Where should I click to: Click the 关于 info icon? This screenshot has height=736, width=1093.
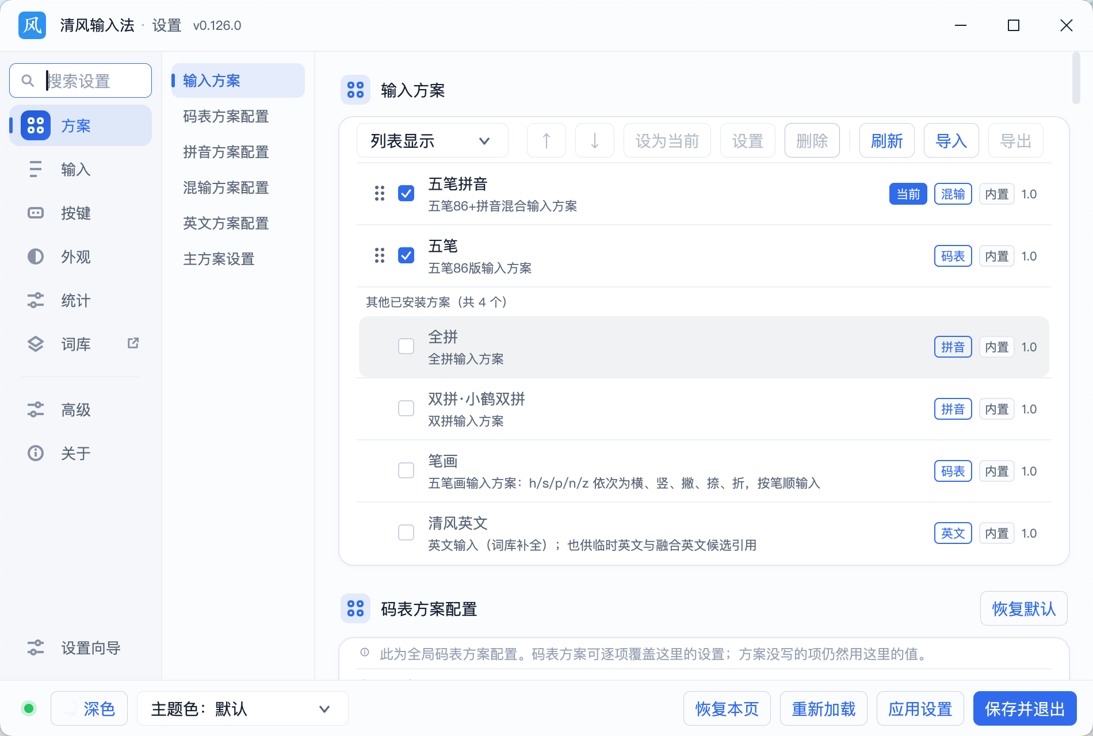(x=36, y=453)
